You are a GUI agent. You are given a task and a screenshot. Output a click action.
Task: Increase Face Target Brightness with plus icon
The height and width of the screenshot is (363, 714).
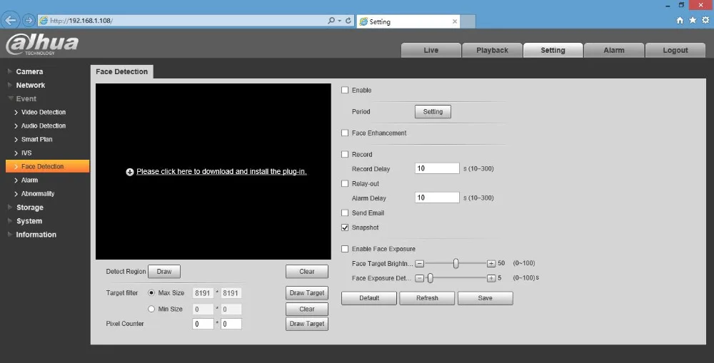pyautogui.click(x=491, y=263)
